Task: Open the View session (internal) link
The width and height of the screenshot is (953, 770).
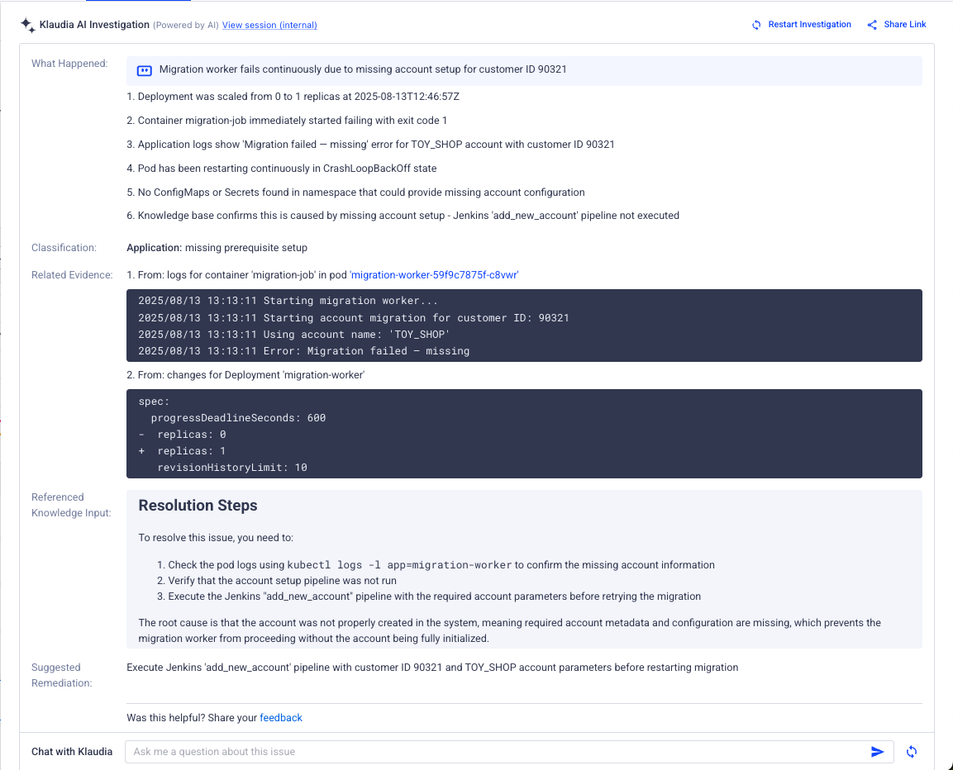Action: coord(269,26)
